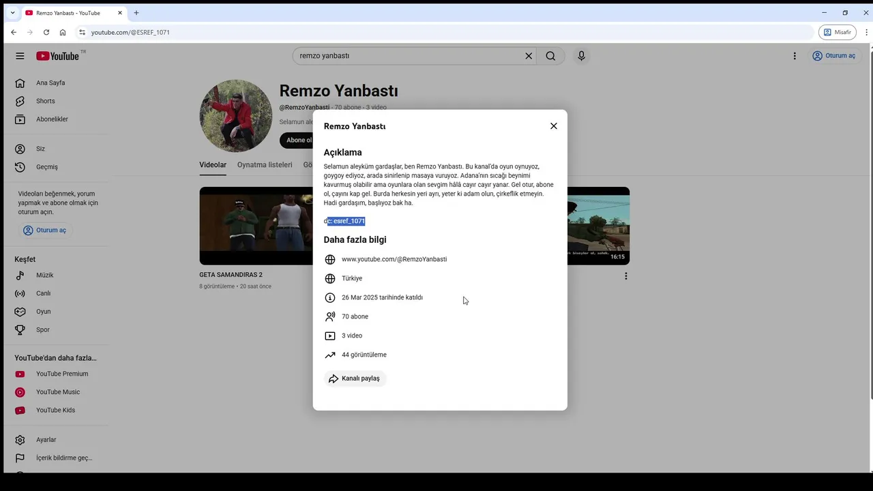The image size is (873, 491).
Task: Click the magnifier search button
Action: tap(550, 56)
